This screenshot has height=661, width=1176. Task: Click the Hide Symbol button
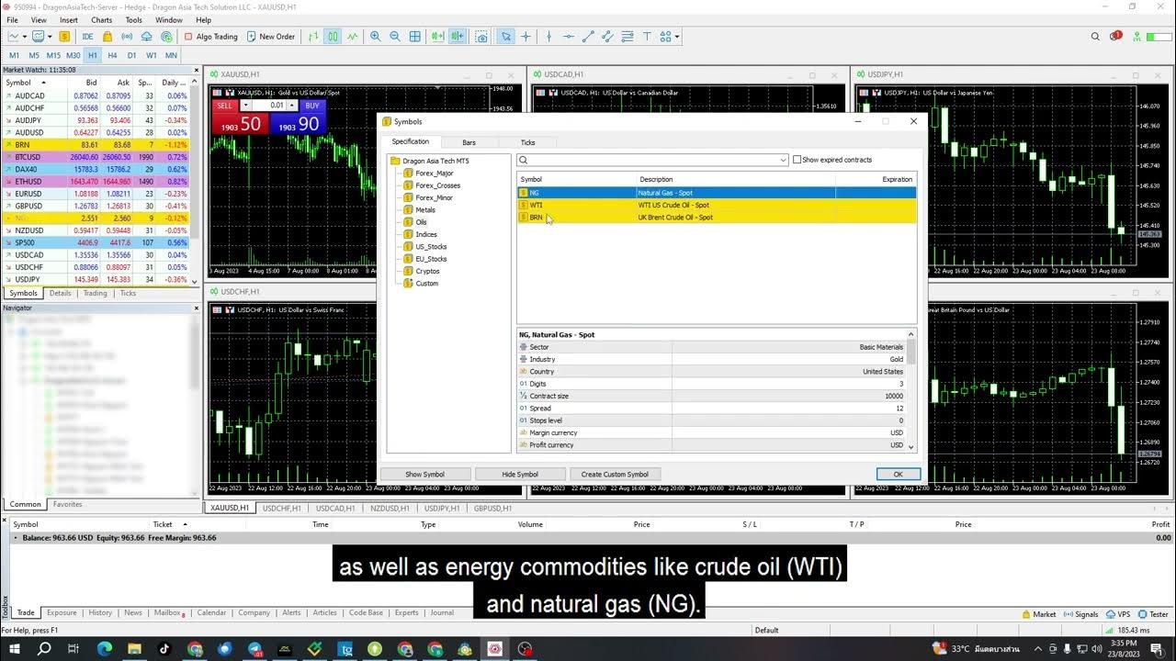coord(520,475)
